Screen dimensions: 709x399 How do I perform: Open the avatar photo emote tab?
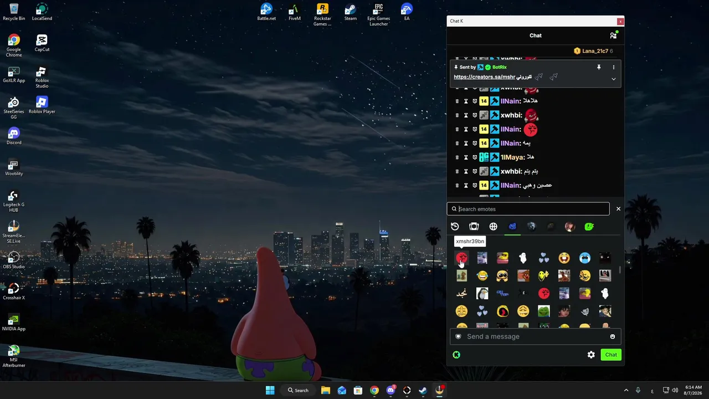coord(569,227)
